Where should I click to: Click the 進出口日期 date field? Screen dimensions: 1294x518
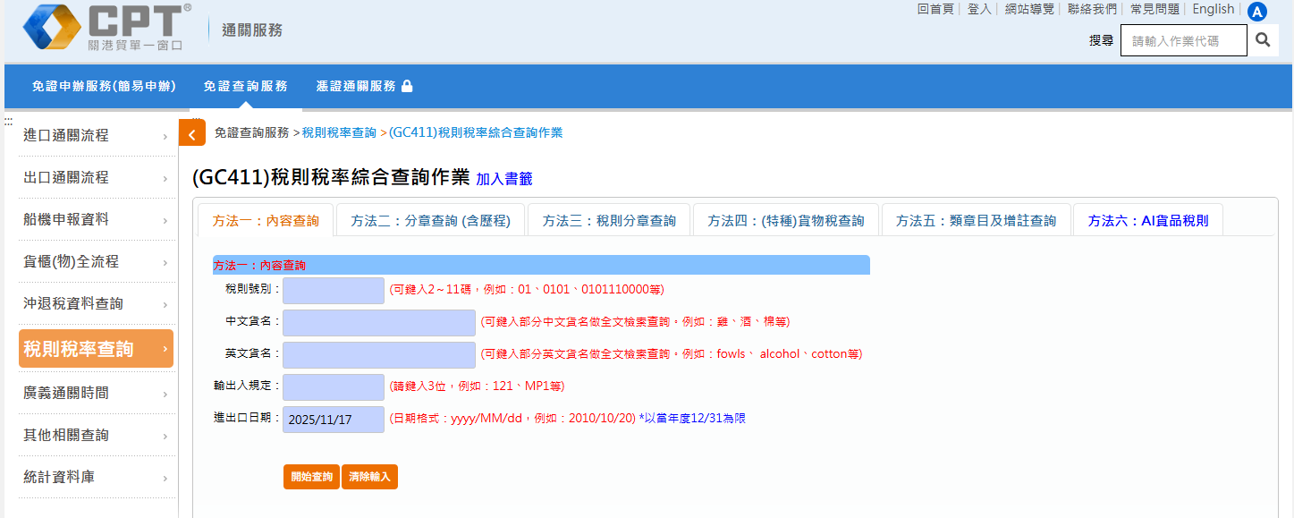click(x=334, y=419)
